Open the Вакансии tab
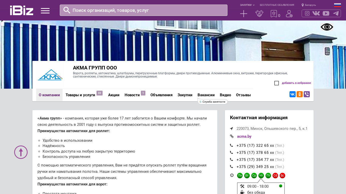The image size is (346, 194). click(206, 95)
